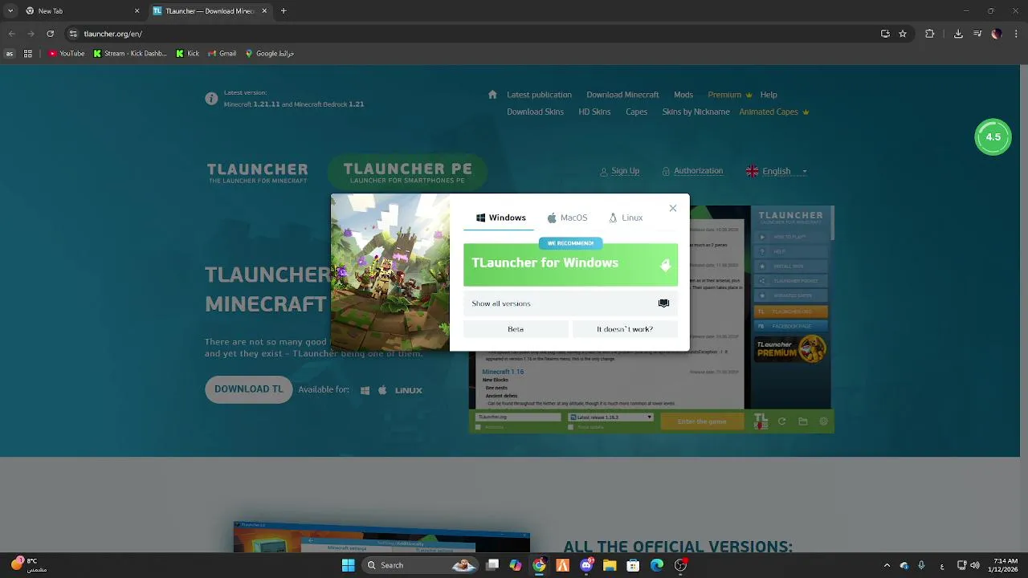Viewport: 1028px width, 578px height.
Task: Click the TLauncher logo in header
Action: [x=257, y=173]
